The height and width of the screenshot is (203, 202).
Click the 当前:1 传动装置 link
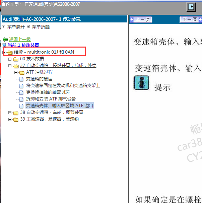23,45
